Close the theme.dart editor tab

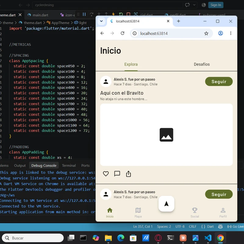pos(20,15)
